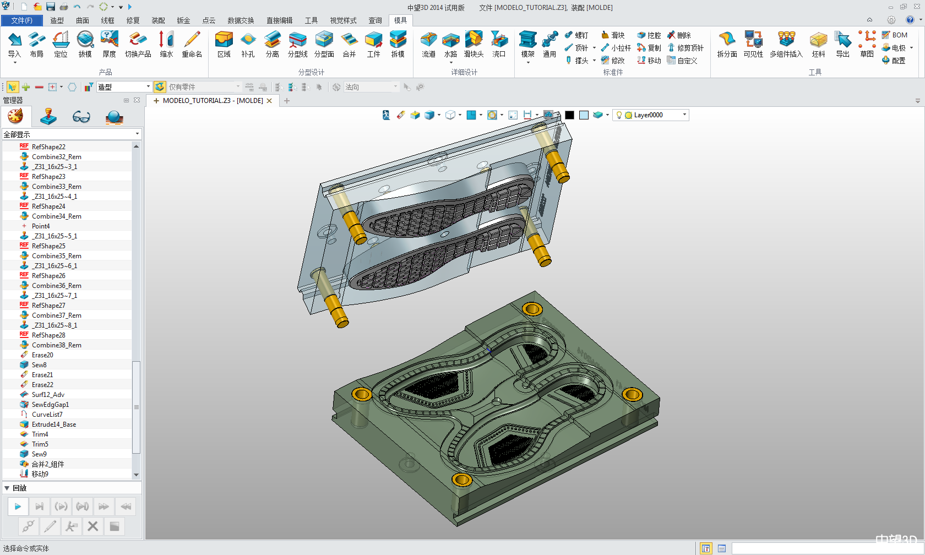The image size is (925, 555).
Task: Expand the 全部显示 filter dropdown
Action: (x=137, y=134)
